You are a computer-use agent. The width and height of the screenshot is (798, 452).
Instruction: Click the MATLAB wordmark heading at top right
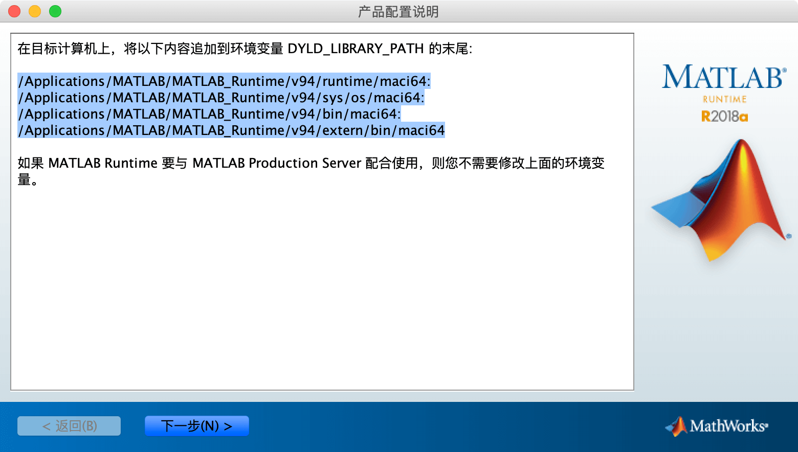click(724, 77)
